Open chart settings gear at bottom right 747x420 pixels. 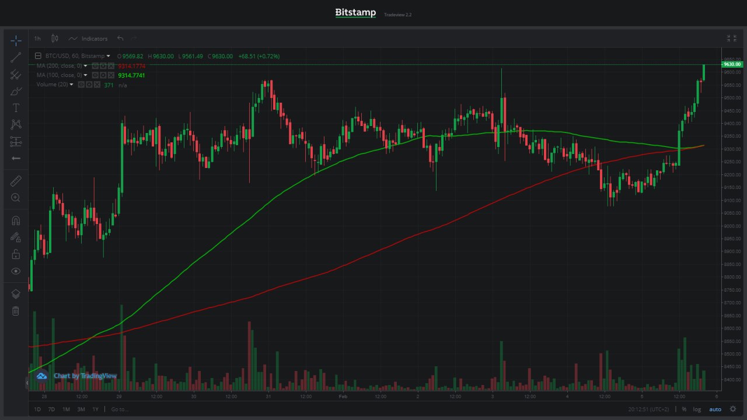click(733, 409)
